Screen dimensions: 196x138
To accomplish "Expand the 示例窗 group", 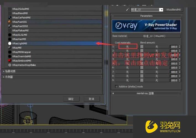I will [x=52, y=77].
